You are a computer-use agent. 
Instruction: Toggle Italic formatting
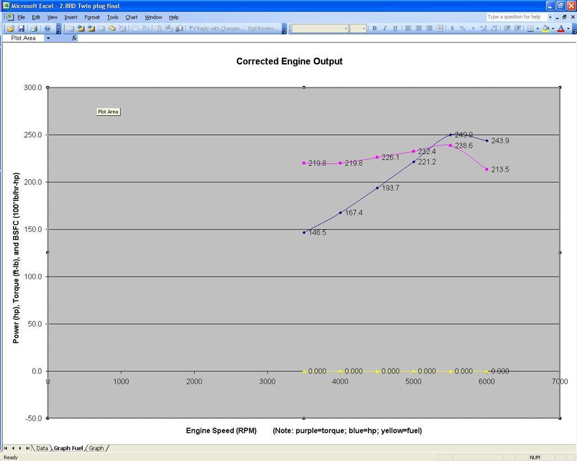385,28
